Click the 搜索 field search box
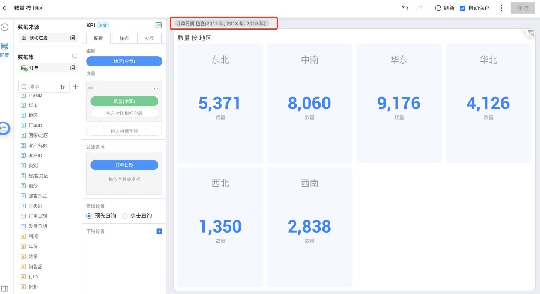The height and width of the screenshot is (294, 540). (39, 87)
